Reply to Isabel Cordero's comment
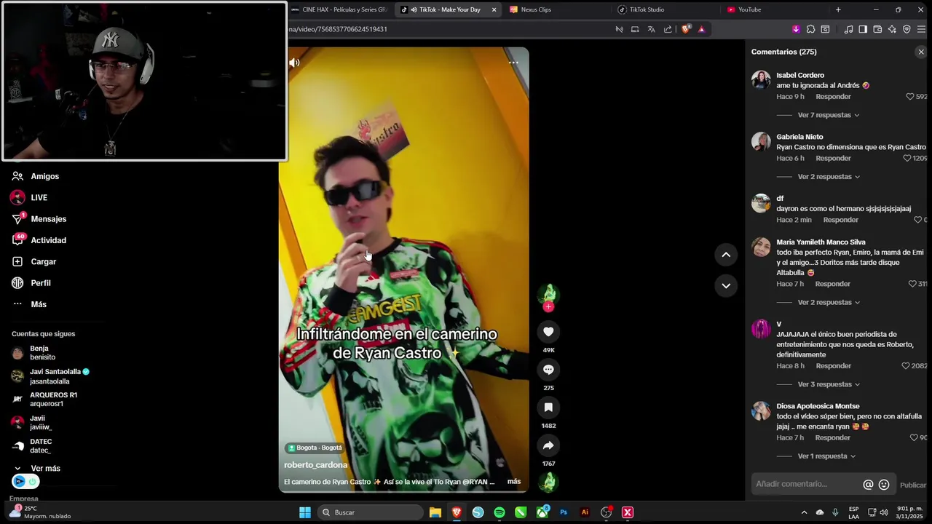Screen dimensions: 932x524 833,97
